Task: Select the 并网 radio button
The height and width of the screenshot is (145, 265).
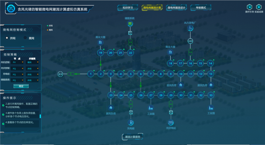Action: tap(7, 38)
